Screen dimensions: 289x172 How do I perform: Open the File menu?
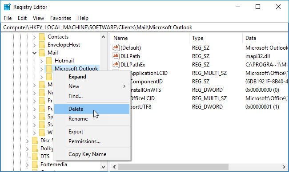coord(8,18)
